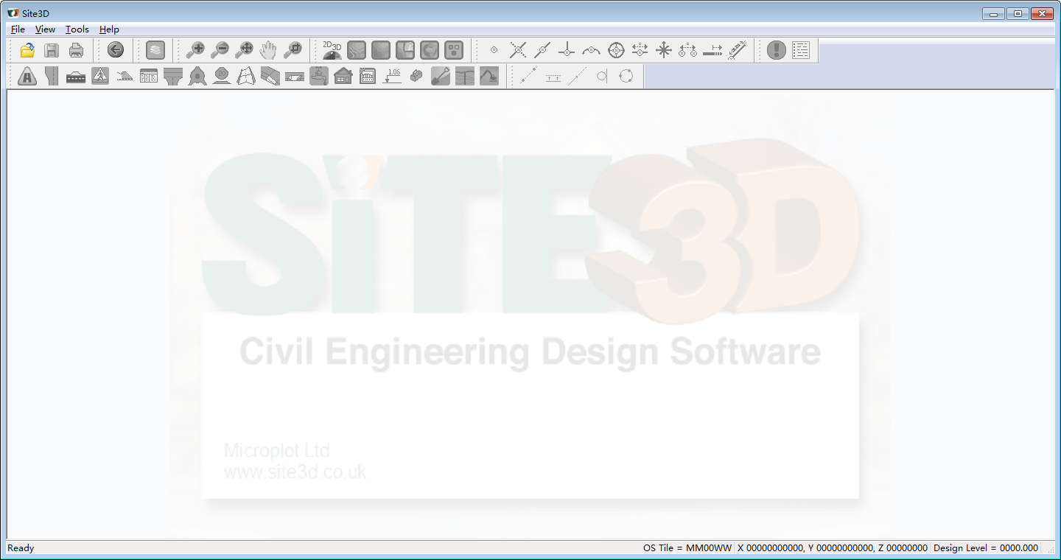Click the small 3D block icon
Image resolution: width=1061 pixels, height=560 pixels.
pos(416,76)
